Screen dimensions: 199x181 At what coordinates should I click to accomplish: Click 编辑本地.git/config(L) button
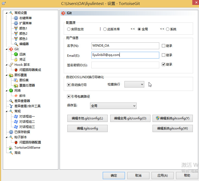[x=87, y=118]
